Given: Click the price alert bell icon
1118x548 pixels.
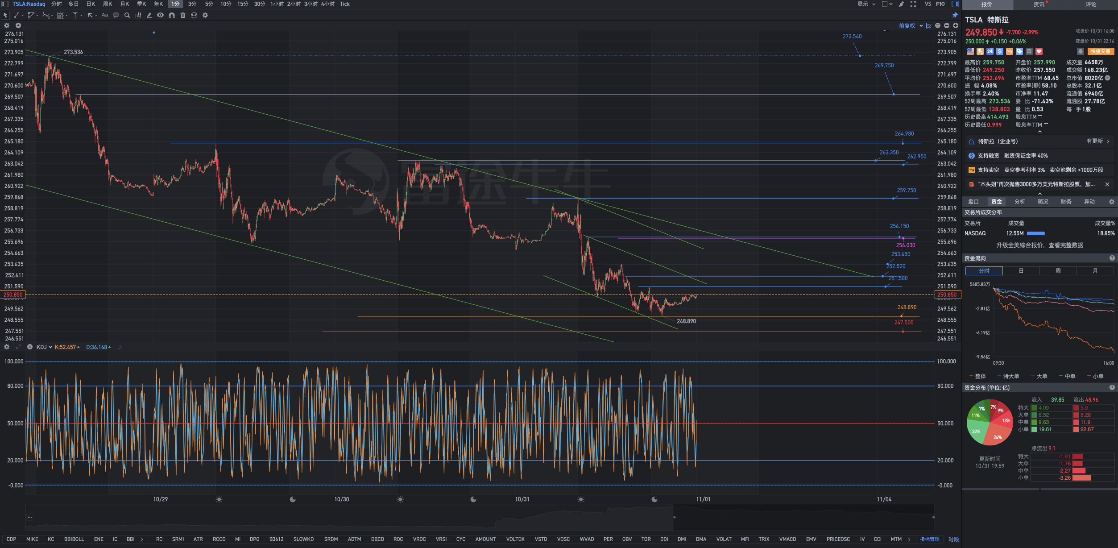Looking at the screenshot, I should tap(1080, 51).
